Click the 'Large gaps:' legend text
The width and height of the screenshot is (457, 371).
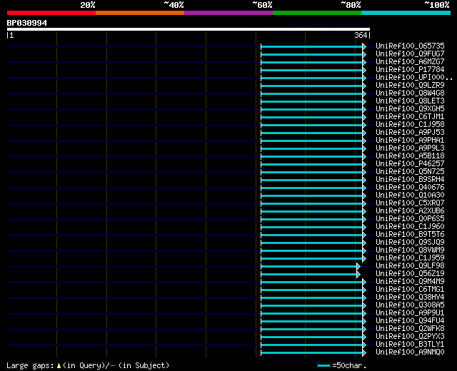coord(30,366)
